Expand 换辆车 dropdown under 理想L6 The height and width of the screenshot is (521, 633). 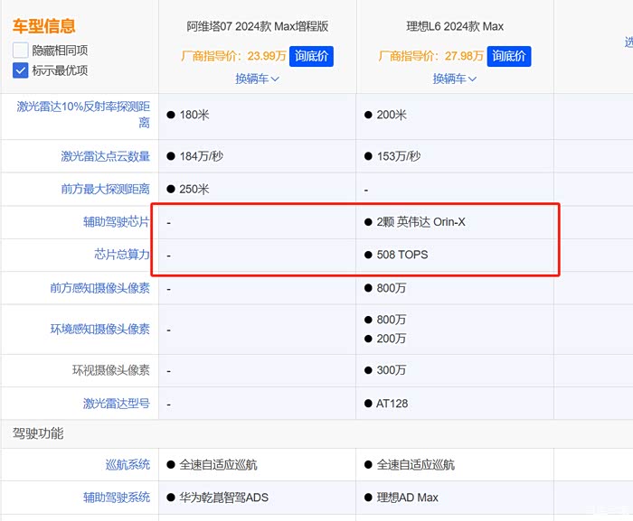455,79
